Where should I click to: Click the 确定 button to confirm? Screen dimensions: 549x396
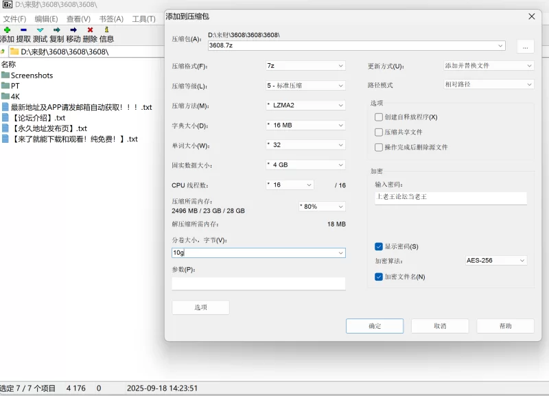375,326
